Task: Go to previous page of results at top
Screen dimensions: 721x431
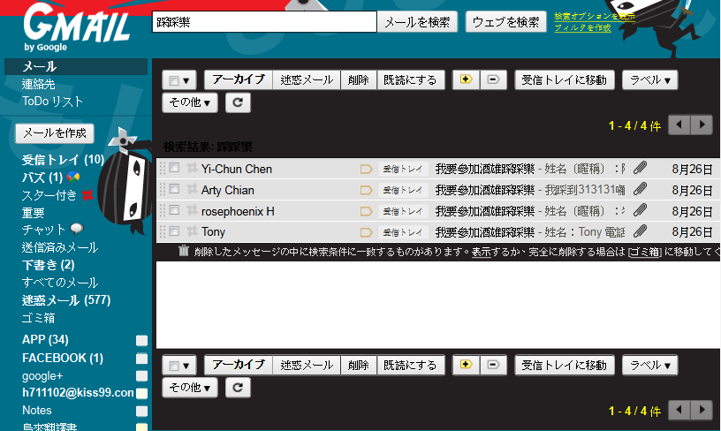Action: pos(679,125)
